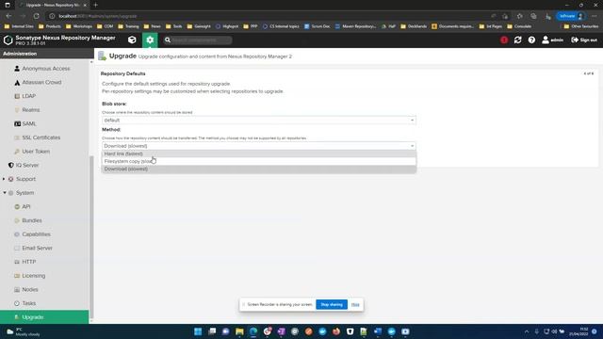This screenshot has width=603, height=339.
Task: Open Realms settings
Action: click(31, 110)
